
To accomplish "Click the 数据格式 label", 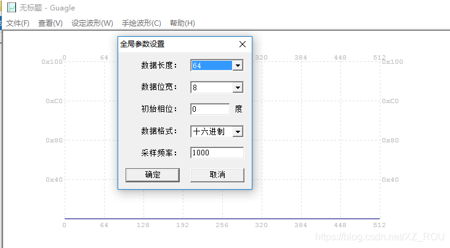I will click(x=159, y=131).
